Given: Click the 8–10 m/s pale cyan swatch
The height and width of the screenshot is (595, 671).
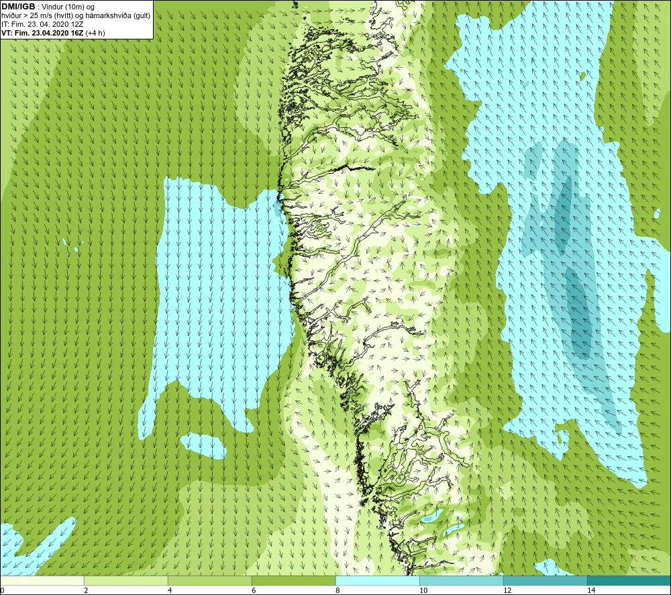Looking at the screenshot, I should point(377,580).
